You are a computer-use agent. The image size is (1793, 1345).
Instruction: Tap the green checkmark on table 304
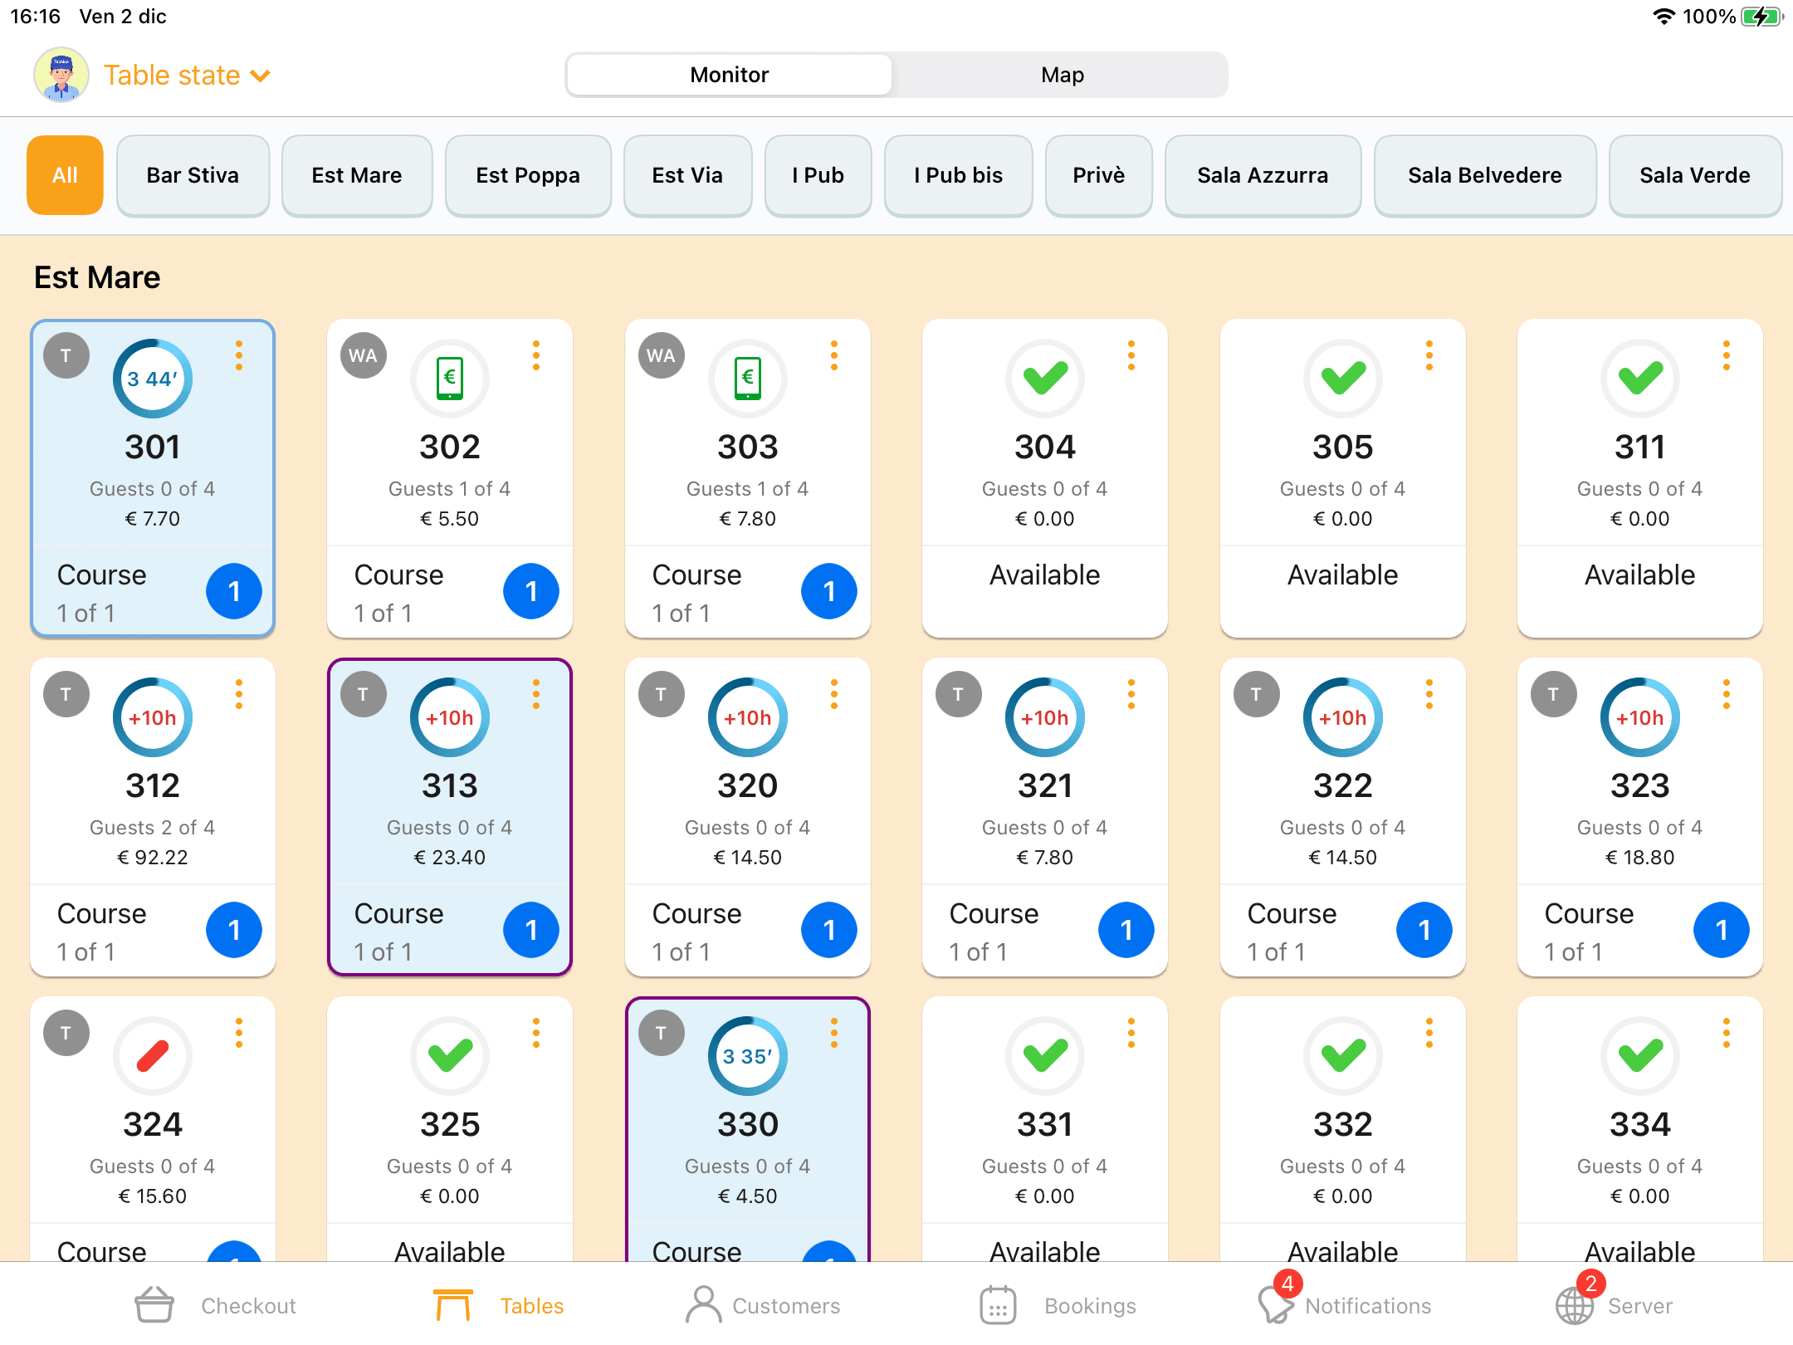tap(1045, 379)
